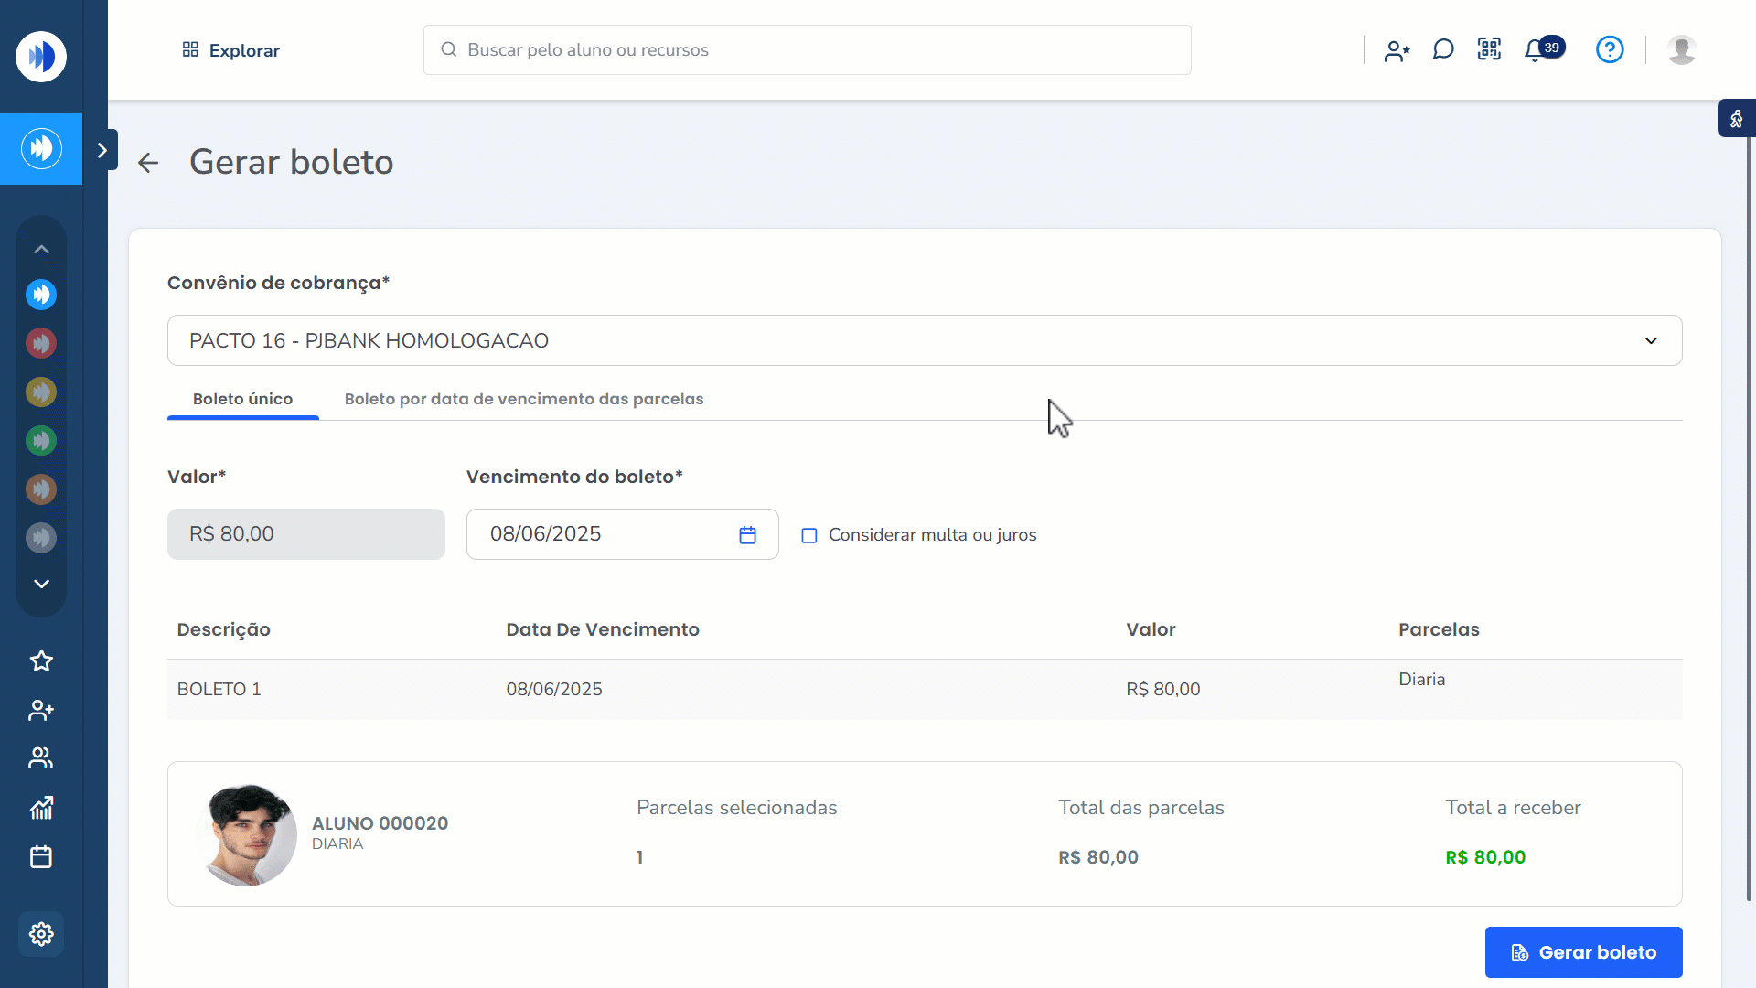The height and width of the screenshot is (988, 1756).
Task: Enable Considerar multa ou juros checkbox
Action: tap(809, 535)
